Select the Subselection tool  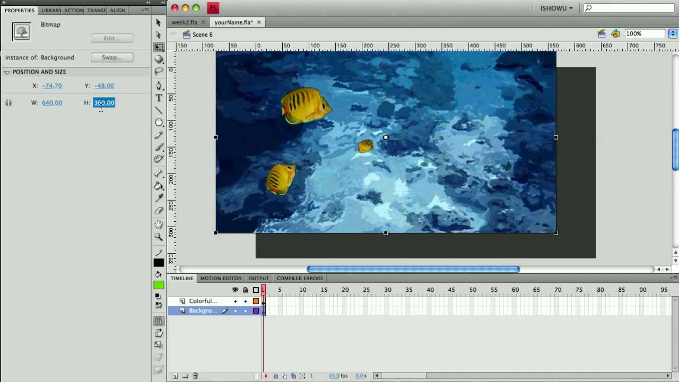[158, 34]
